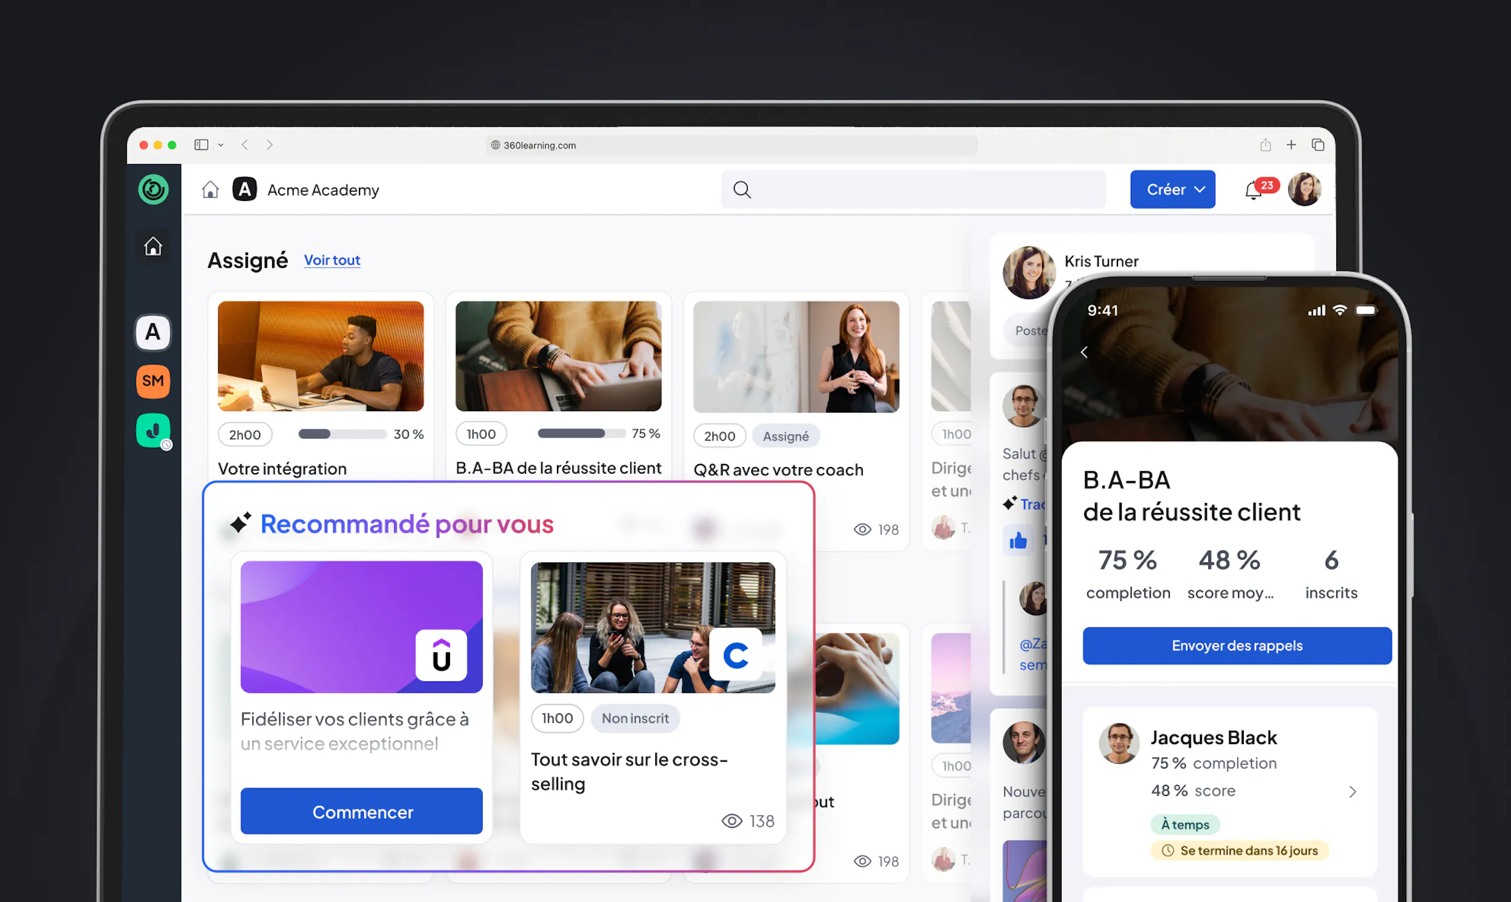Click the Coursera 'C' logo badge

(x=735, y=655)
